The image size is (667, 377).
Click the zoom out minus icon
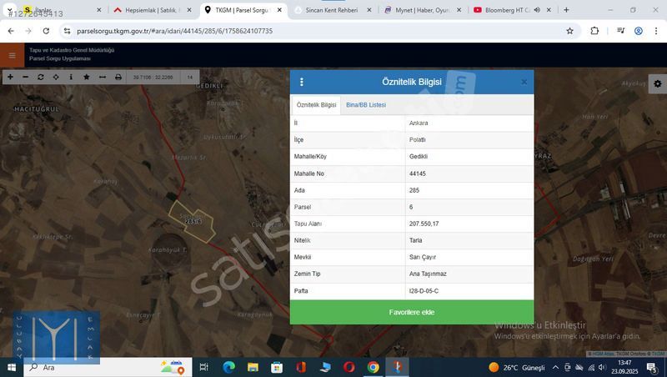point(25,77)
